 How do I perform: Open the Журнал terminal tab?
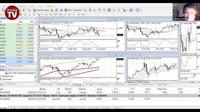pyautogui.click(x=118, y=108)
